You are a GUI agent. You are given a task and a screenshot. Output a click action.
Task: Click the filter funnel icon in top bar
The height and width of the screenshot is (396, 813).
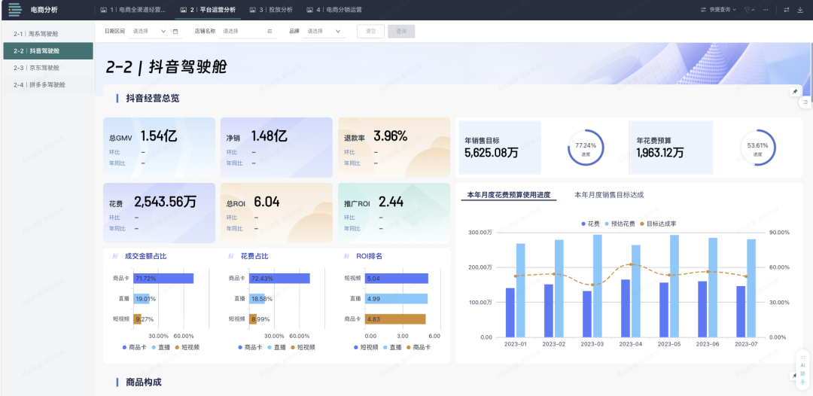pos(749,10)
